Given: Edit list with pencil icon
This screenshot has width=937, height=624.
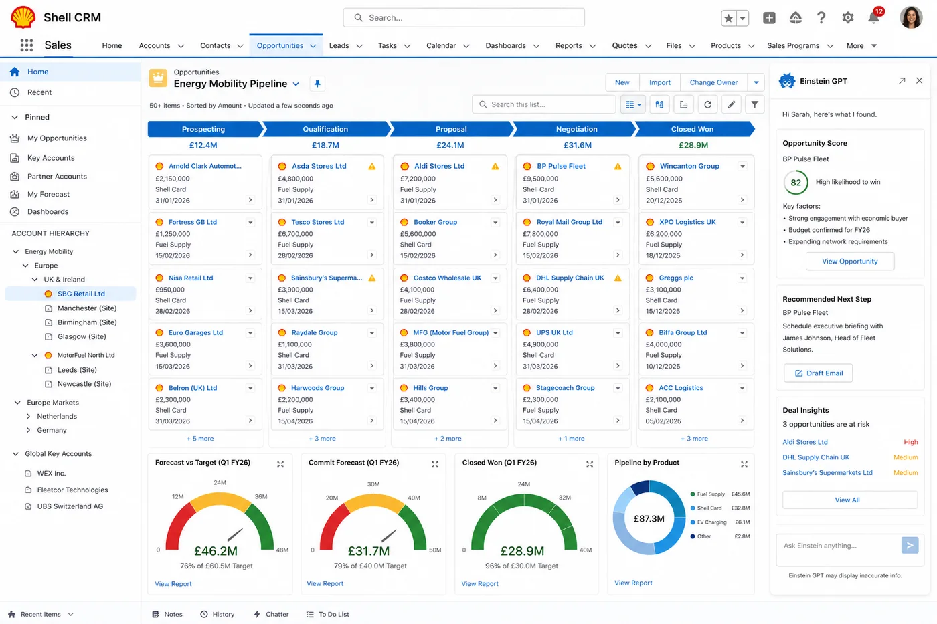Looking at the screenshot, I should (x=732, y=104).
